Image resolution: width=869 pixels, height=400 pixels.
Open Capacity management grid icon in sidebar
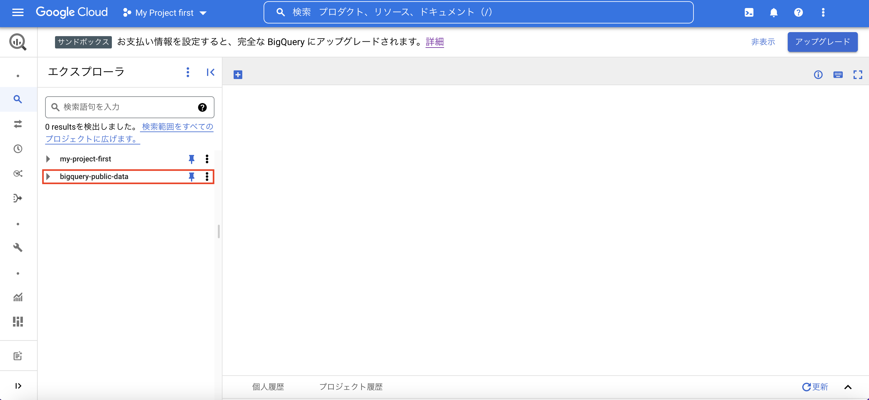point(18,322)
